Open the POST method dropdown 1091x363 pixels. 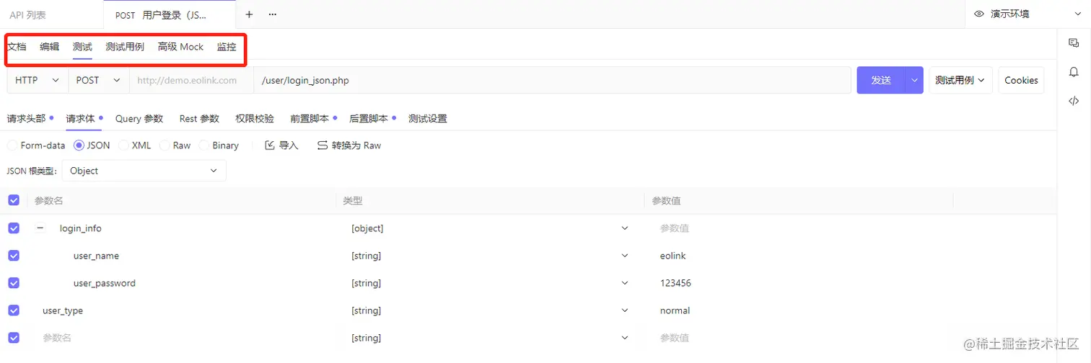tap(99, 80)
